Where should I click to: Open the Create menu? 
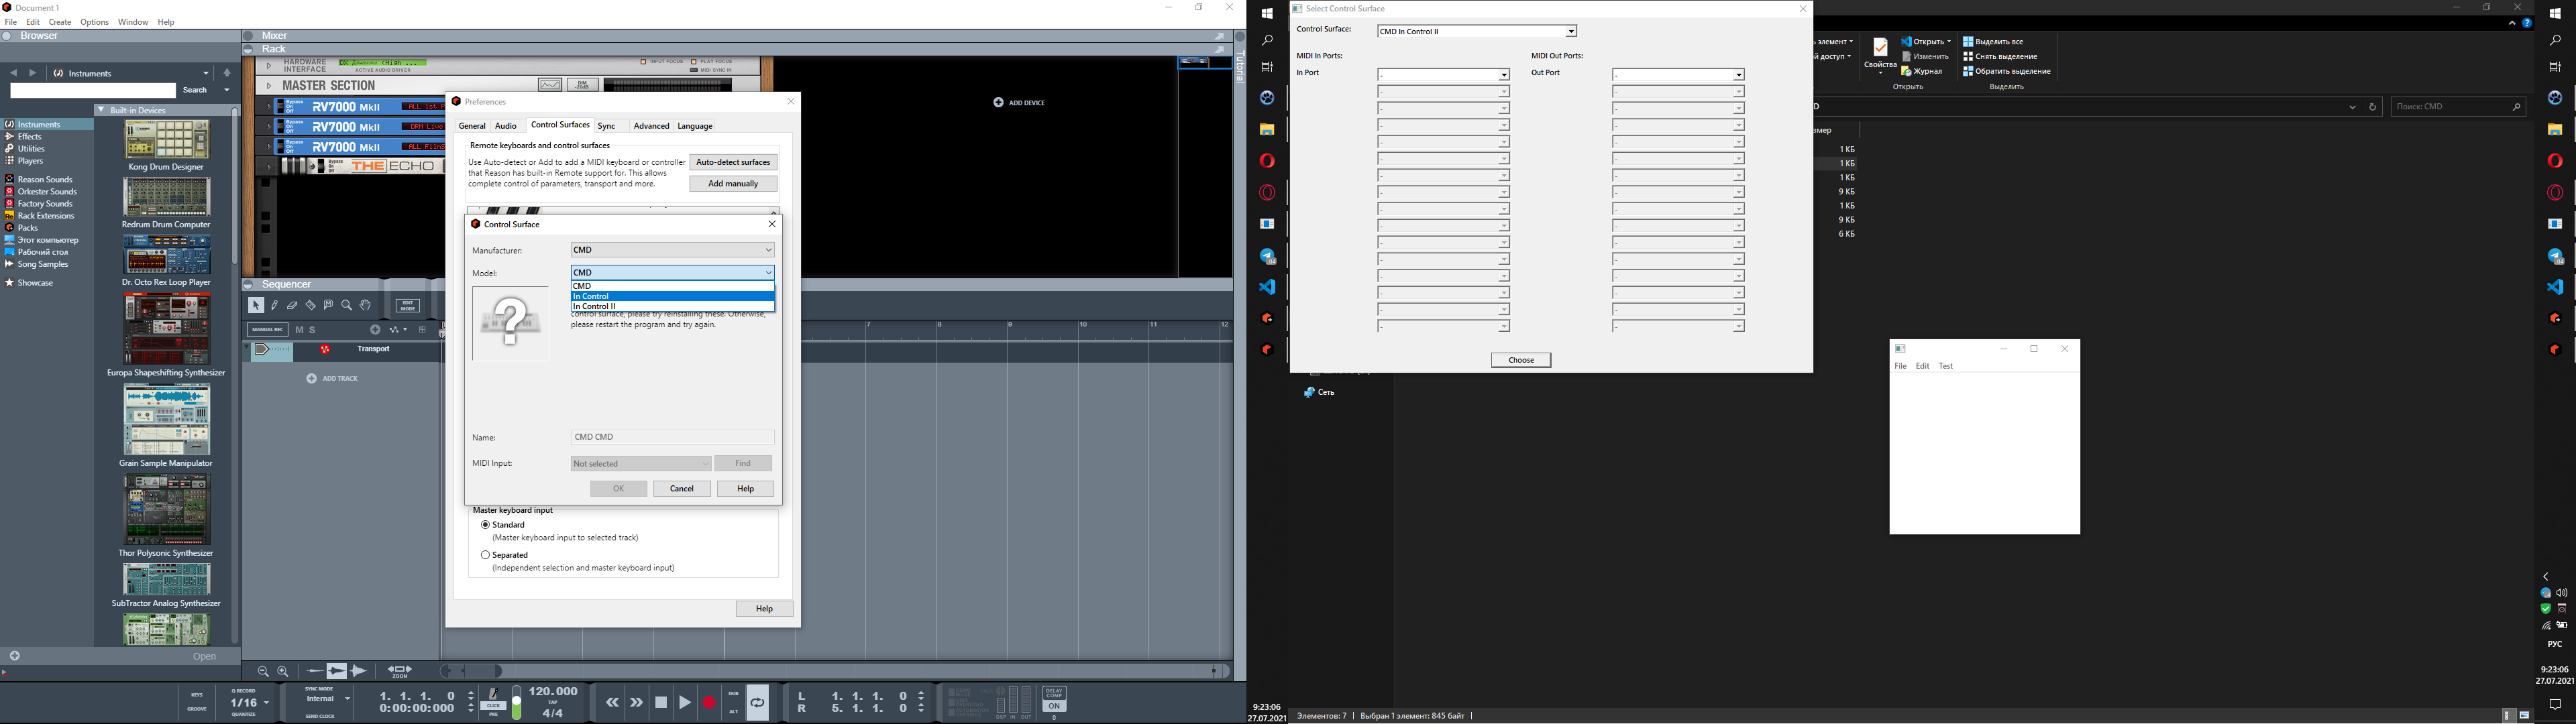60,22
